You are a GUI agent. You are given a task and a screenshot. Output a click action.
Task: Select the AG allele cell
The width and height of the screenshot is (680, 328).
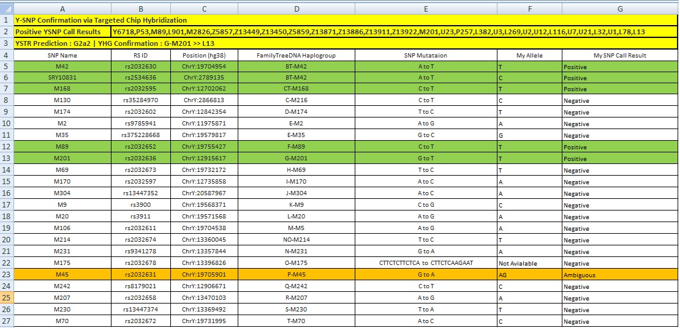click(529, 274)
